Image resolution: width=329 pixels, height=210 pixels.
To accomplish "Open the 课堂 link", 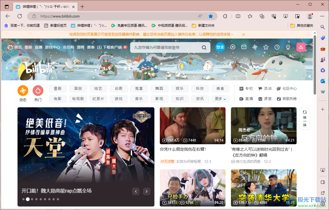I will pos(265,99).
